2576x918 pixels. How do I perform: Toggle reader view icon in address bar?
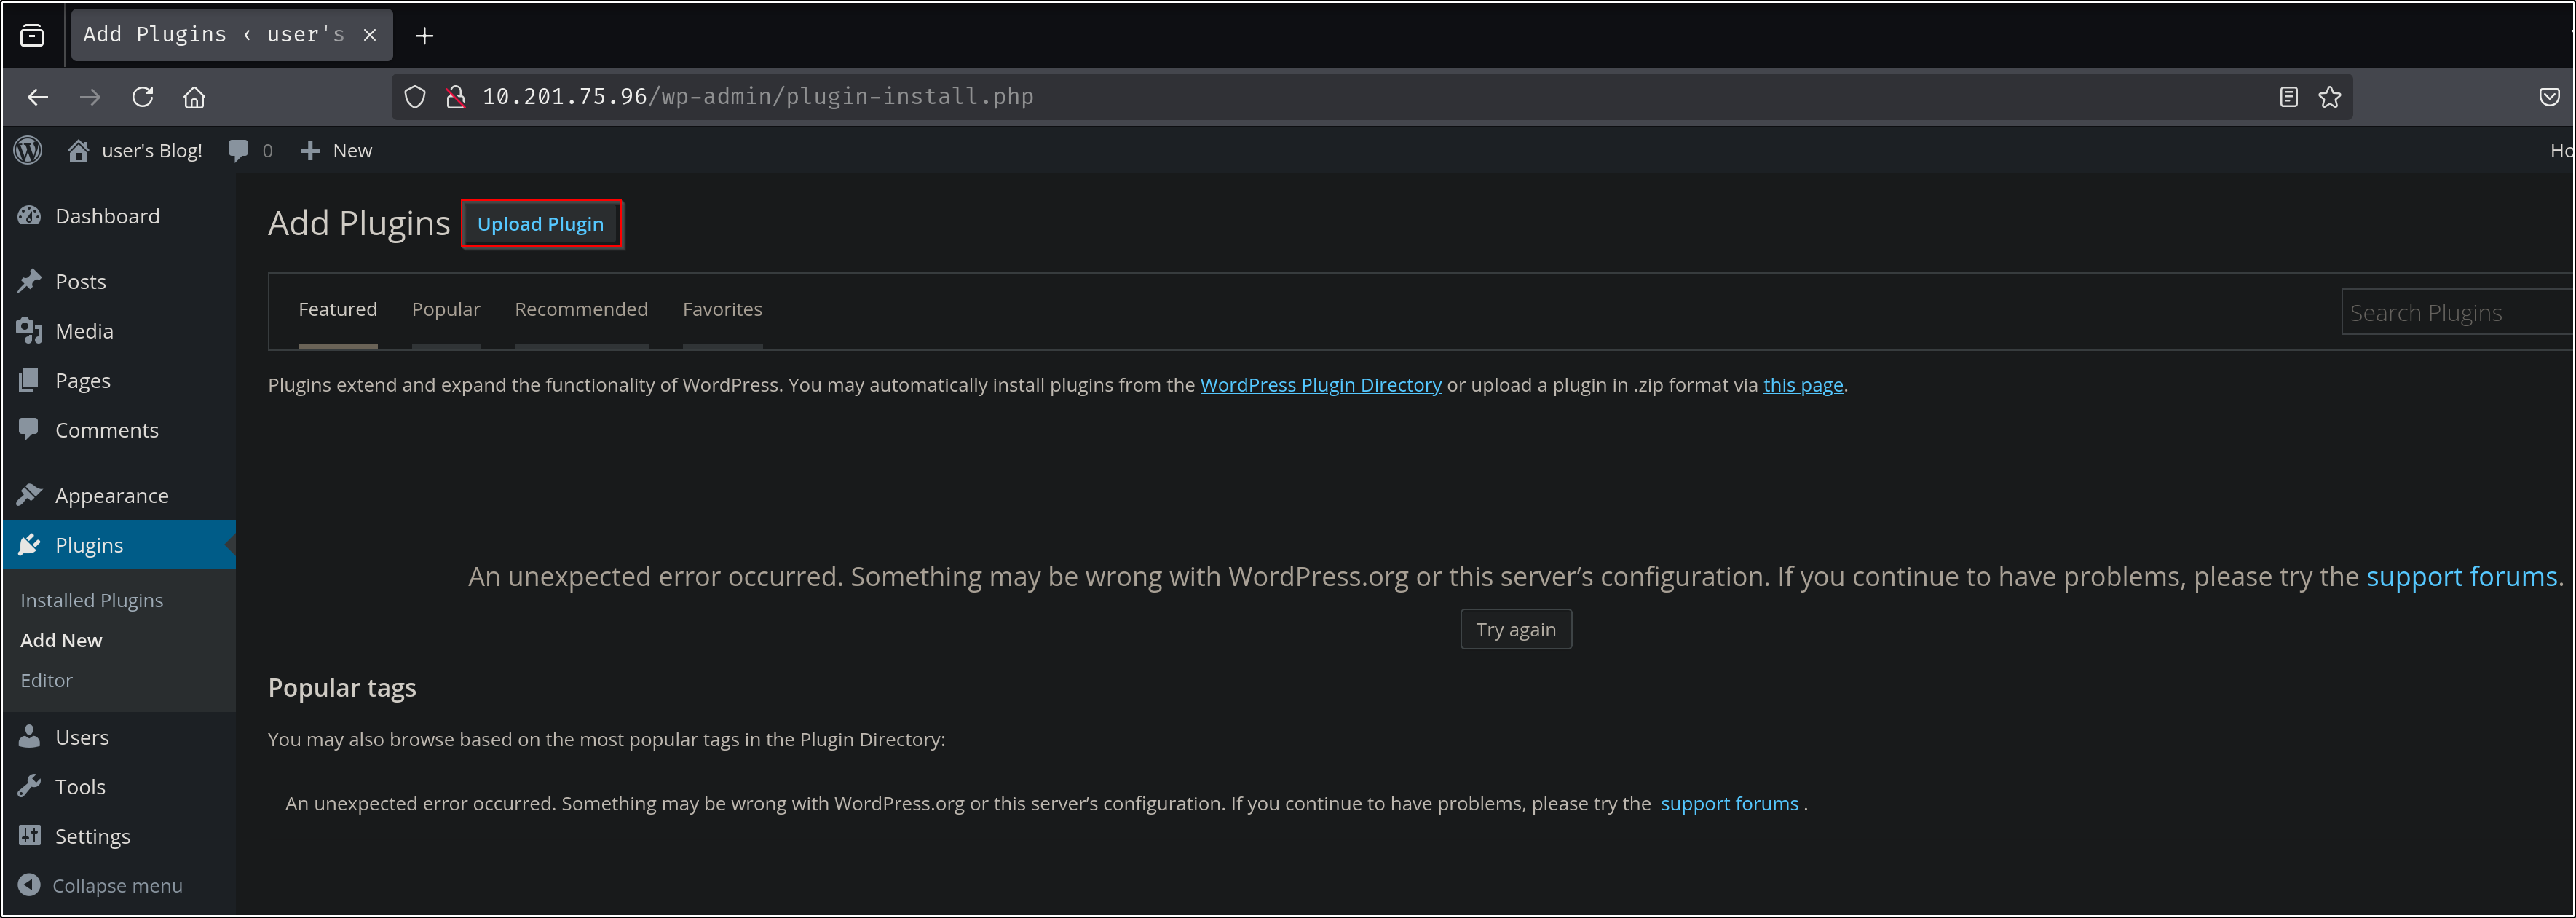pos(2288,97)
